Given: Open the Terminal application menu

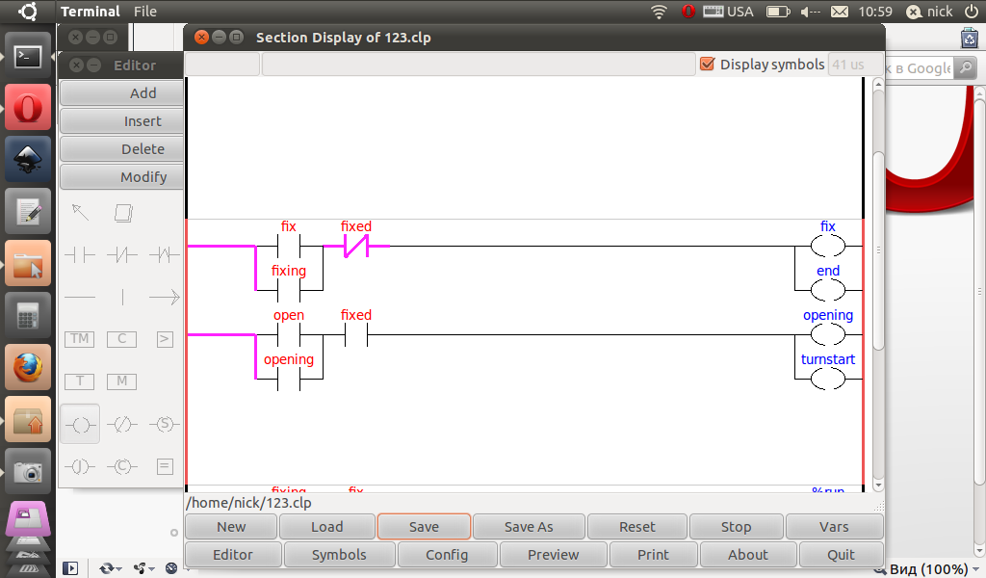Looking at the screenshot, I should coord(90,12).
